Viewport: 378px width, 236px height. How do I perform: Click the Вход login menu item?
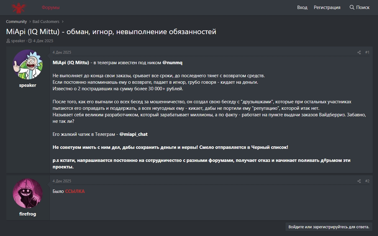point(302,7)
